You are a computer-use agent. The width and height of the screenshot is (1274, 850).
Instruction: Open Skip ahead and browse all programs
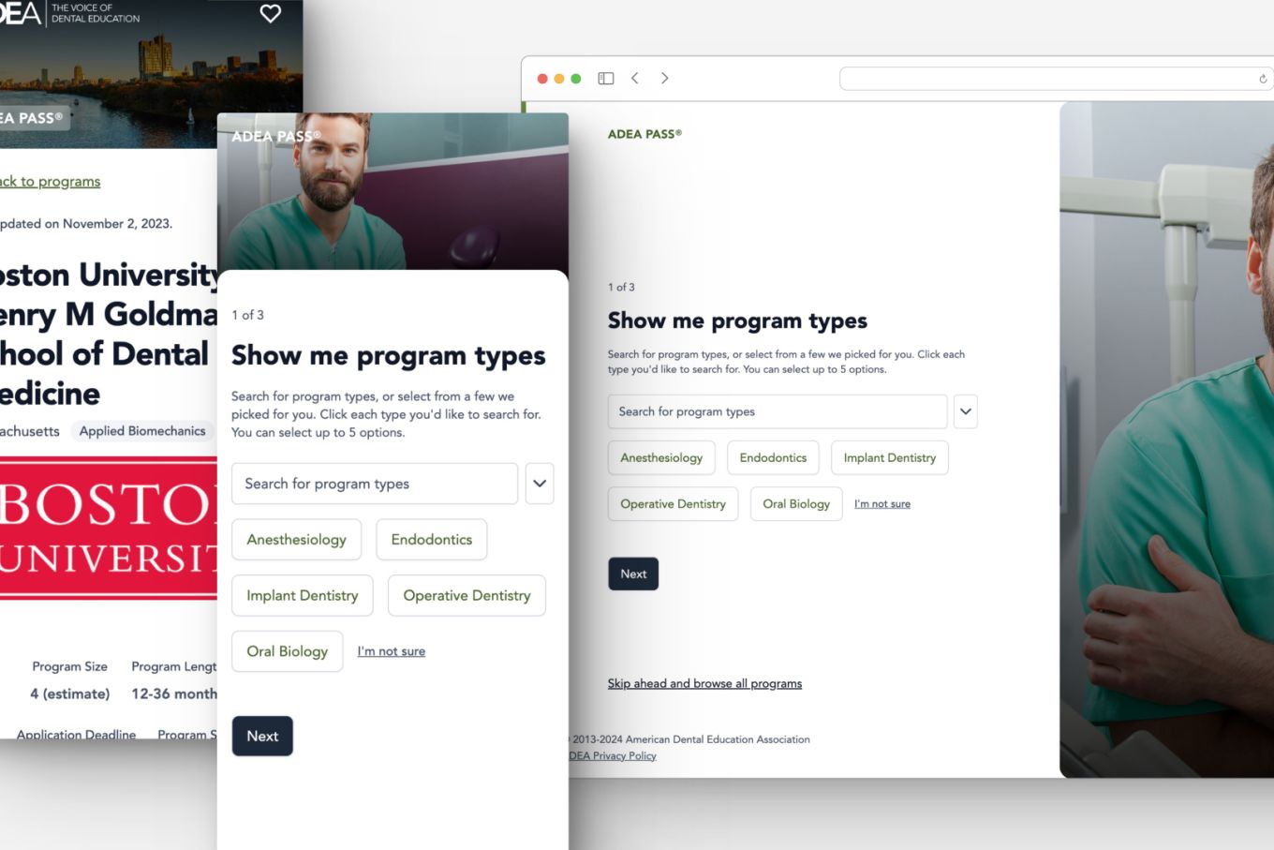704,683
